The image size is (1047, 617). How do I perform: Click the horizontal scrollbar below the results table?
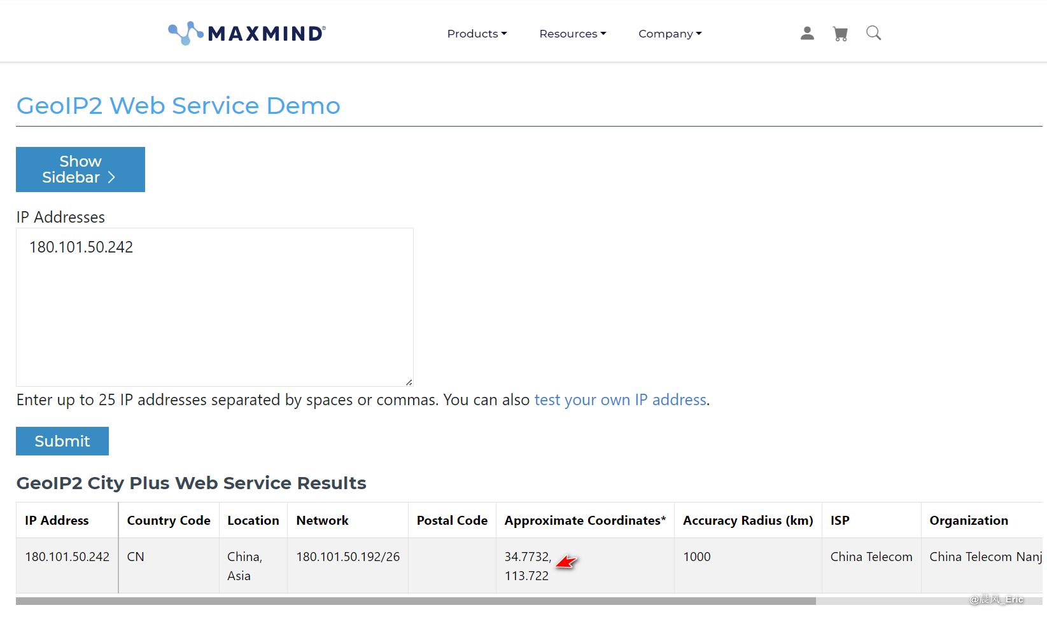point(416,601)
